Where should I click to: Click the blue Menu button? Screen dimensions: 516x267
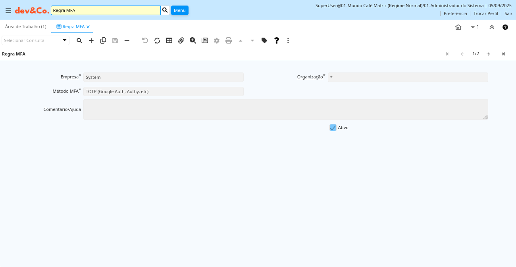tap(179, 10)
